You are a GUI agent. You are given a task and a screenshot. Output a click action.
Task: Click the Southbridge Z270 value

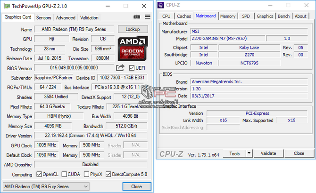tap(249, 55)
